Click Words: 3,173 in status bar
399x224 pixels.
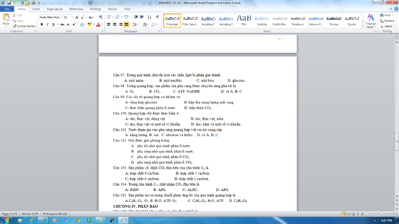30,214
